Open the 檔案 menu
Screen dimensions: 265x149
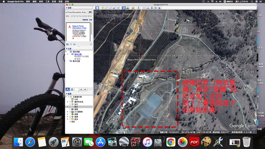[x=28, y=1]
